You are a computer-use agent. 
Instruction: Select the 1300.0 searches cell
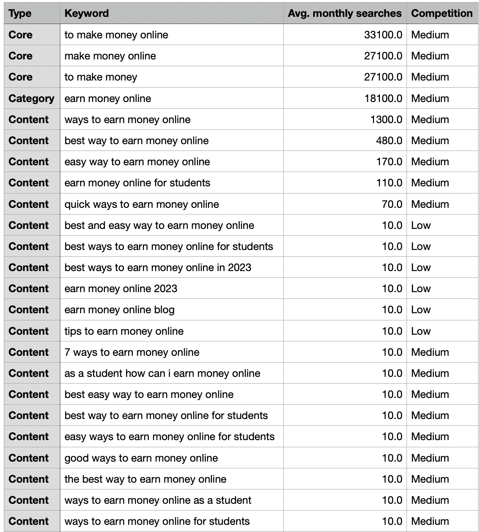coord(386,120)
